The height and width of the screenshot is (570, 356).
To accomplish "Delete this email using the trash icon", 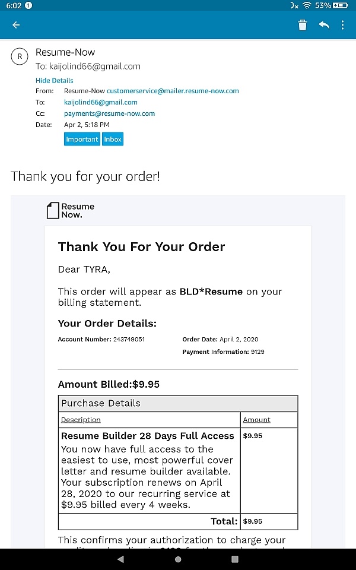I will [303, 25].
